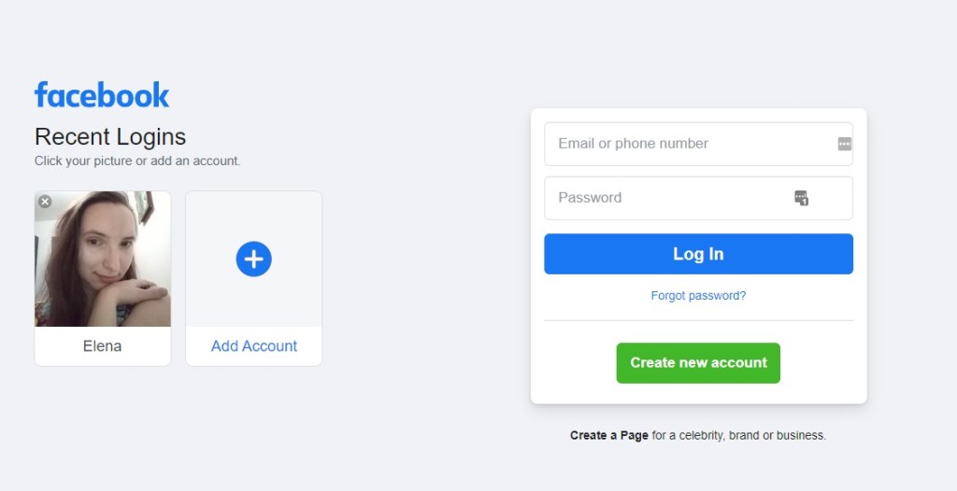Open the Forgot password? link
The height and width of the screenshot is (491, 957).
[x=698, y=296]
